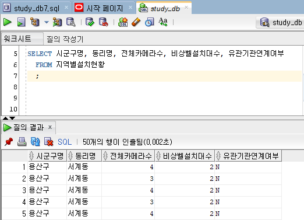Open the Explain Plan dropdown arrow
This screenshot has width=304, height=220.
[47, 22]
